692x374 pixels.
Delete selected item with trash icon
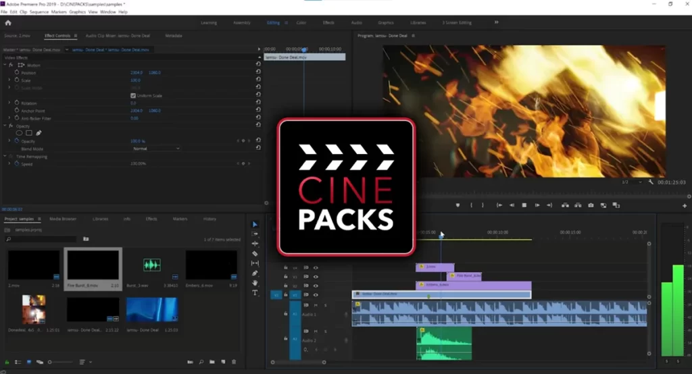click(x=234, y=362)
